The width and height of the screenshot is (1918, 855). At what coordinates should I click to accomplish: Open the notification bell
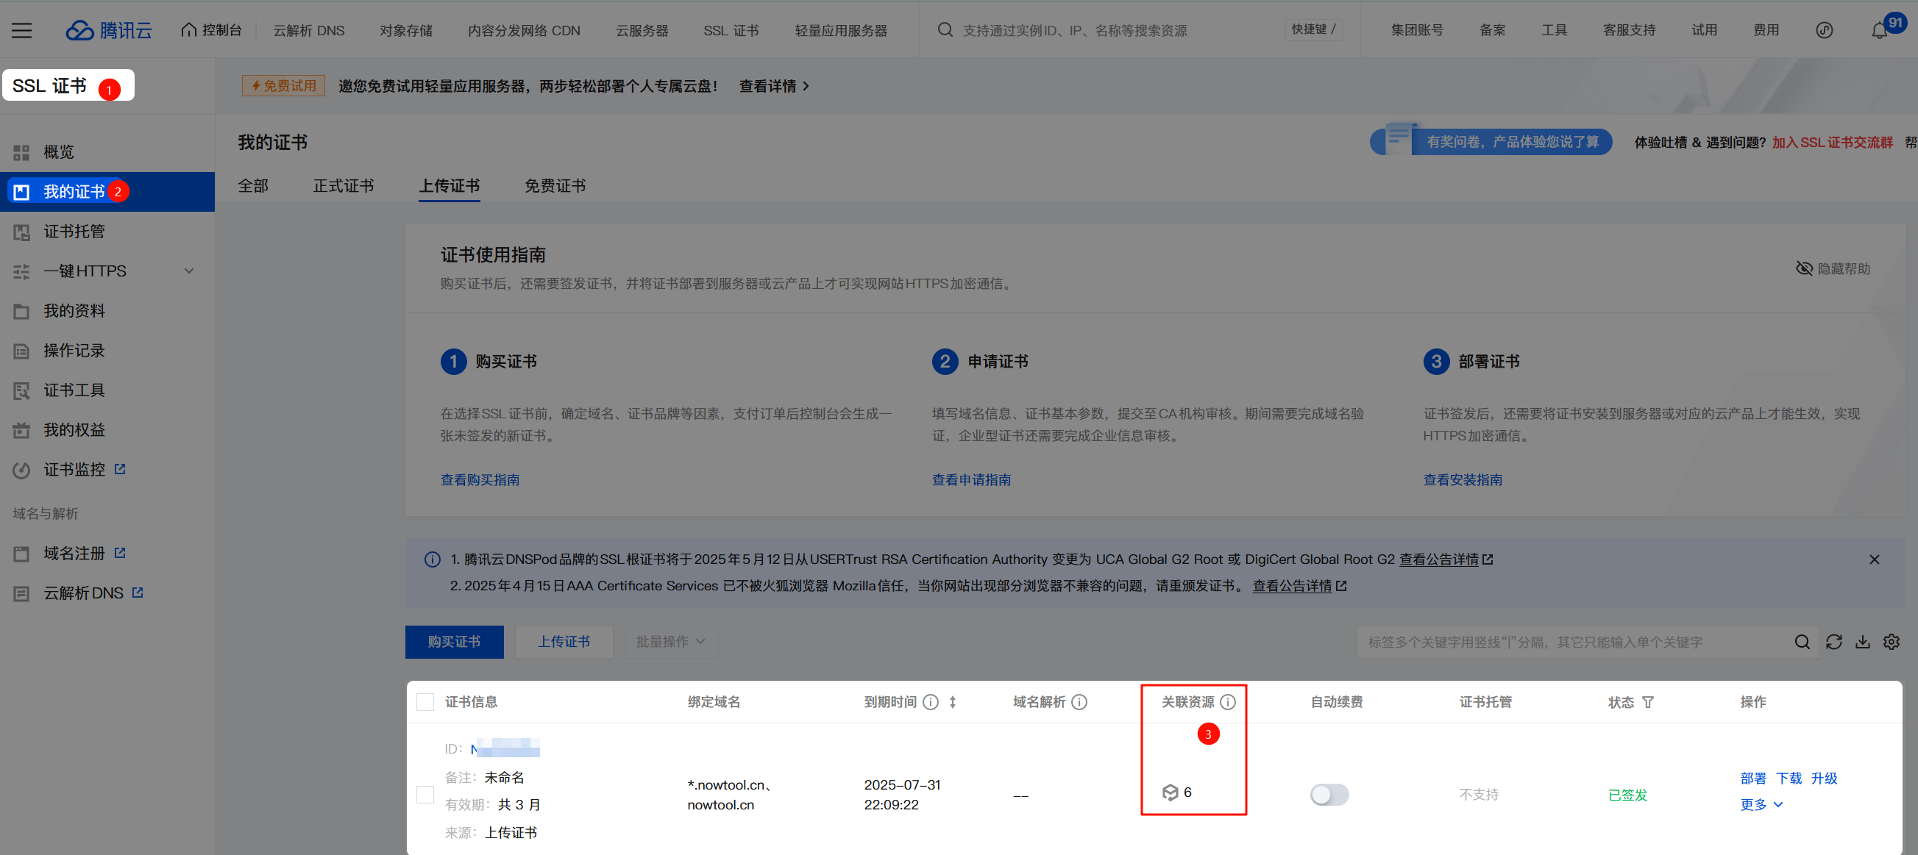point(1879,29)
